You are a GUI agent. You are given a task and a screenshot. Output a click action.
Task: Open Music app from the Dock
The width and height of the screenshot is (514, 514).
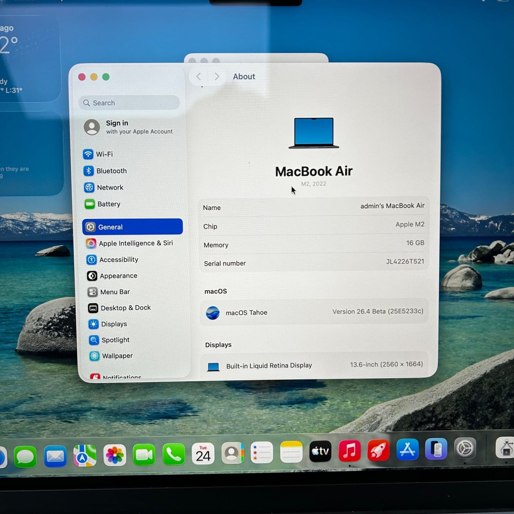point(349,451)
